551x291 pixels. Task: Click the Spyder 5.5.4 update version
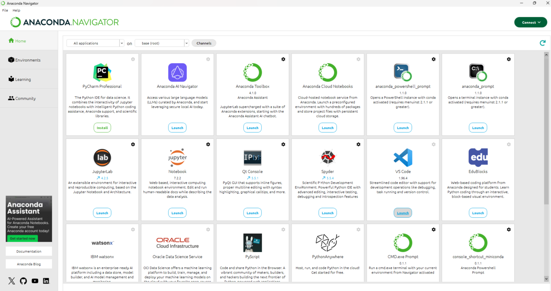(328, 178)
